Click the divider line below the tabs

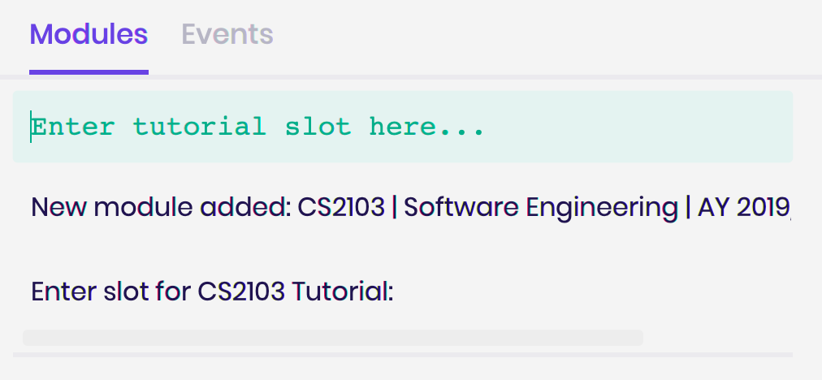411,77
